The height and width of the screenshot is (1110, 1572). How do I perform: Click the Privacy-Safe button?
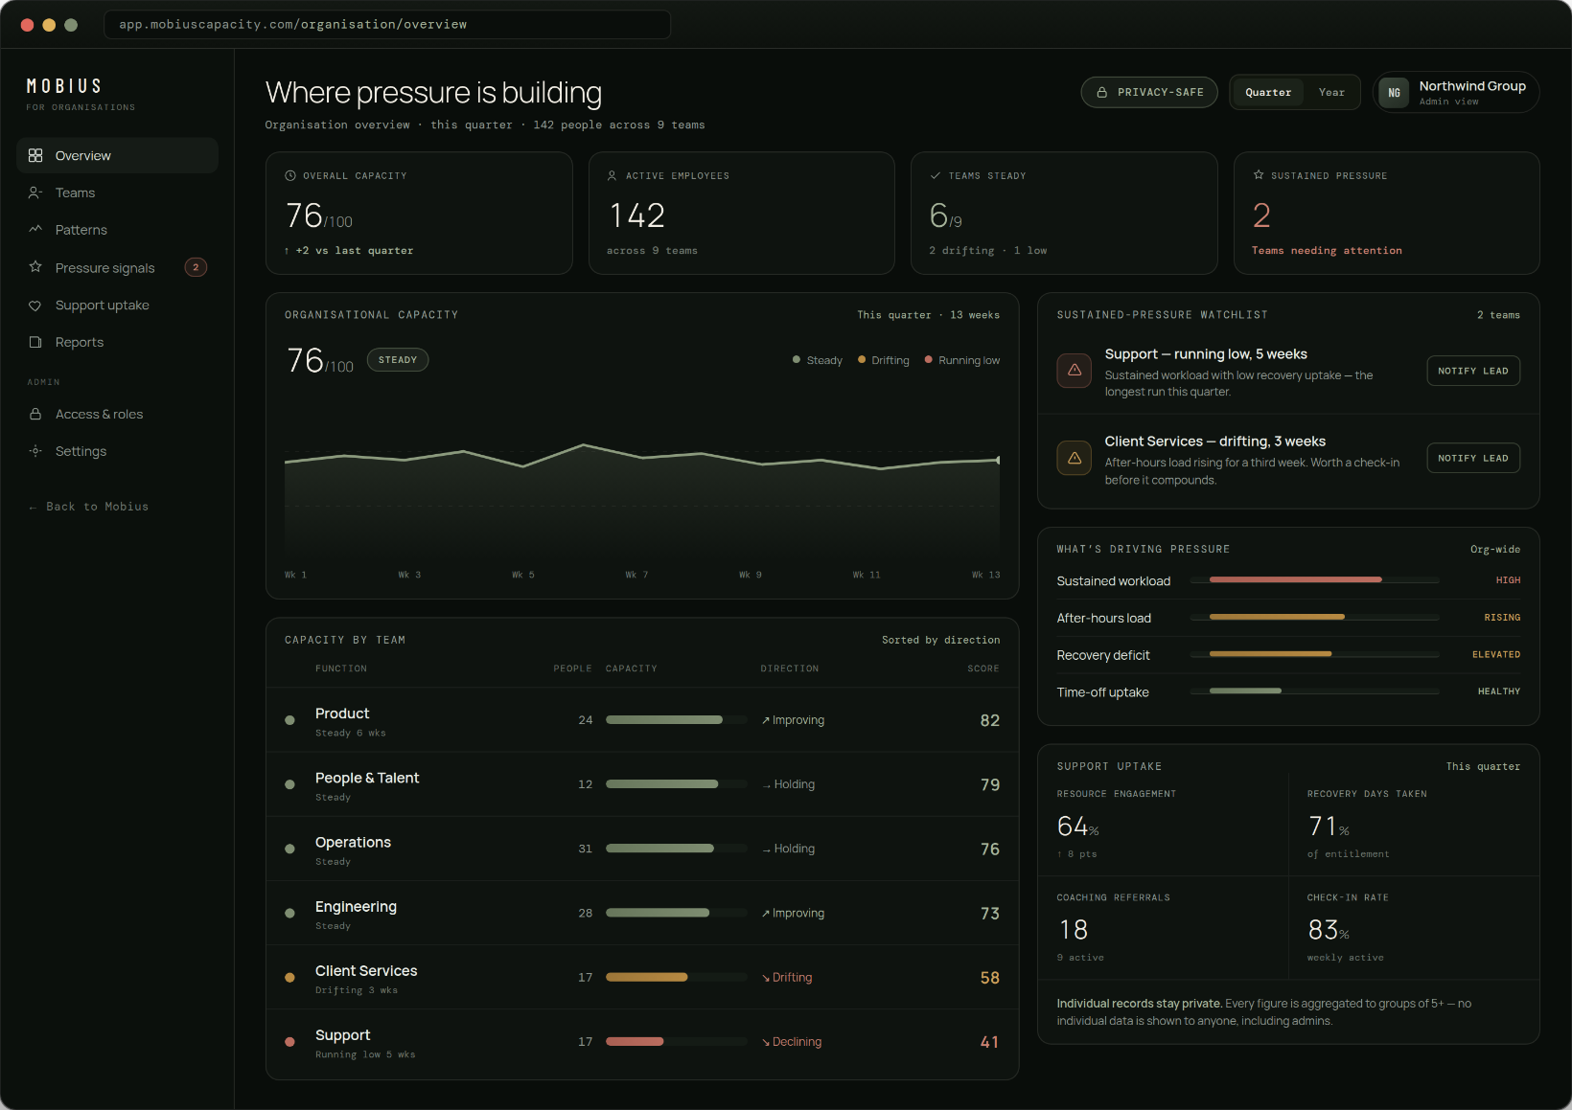1149,93
